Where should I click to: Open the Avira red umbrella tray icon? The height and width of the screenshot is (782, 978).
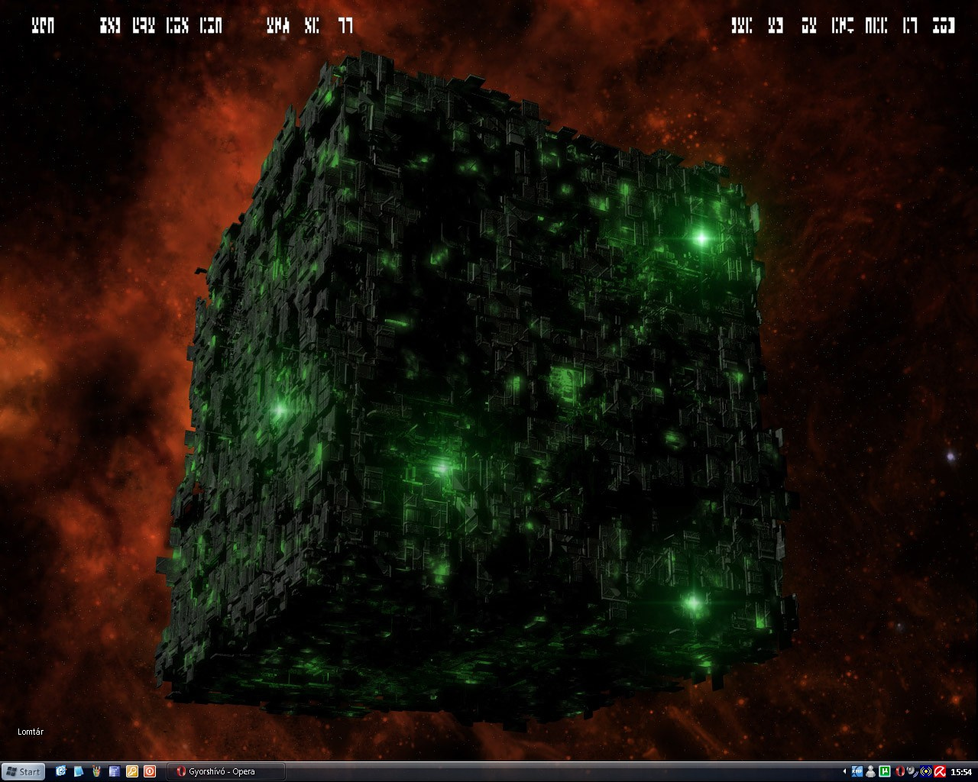click(940, 771)
